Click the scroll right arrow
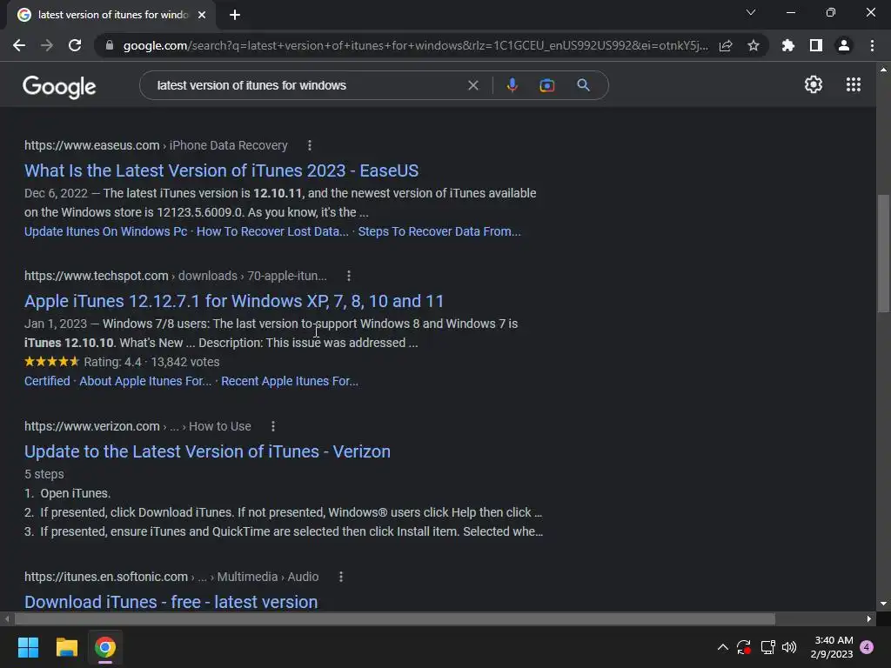The image size is (891, 668). pos(869,618)
